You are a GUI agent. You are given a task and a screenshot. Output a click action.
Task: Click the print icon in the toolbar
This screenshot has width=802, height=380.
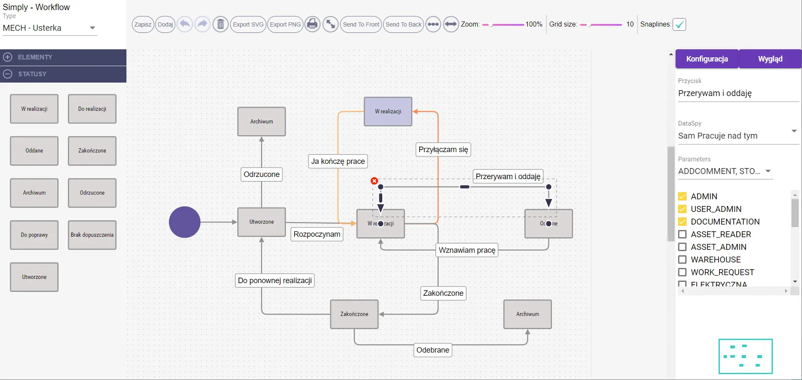[312, 24]
